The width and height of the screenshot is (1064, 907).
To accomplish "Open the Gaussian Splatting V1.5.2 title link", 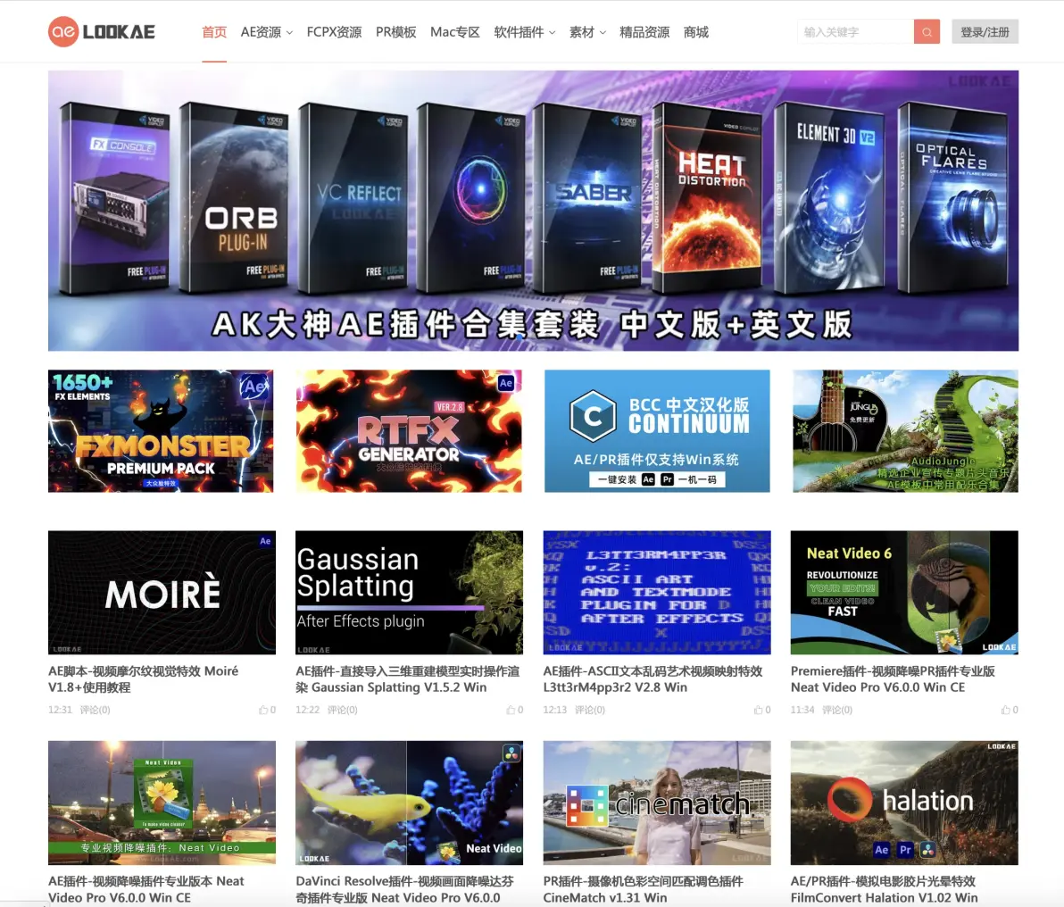I will [x=407, y=678].
